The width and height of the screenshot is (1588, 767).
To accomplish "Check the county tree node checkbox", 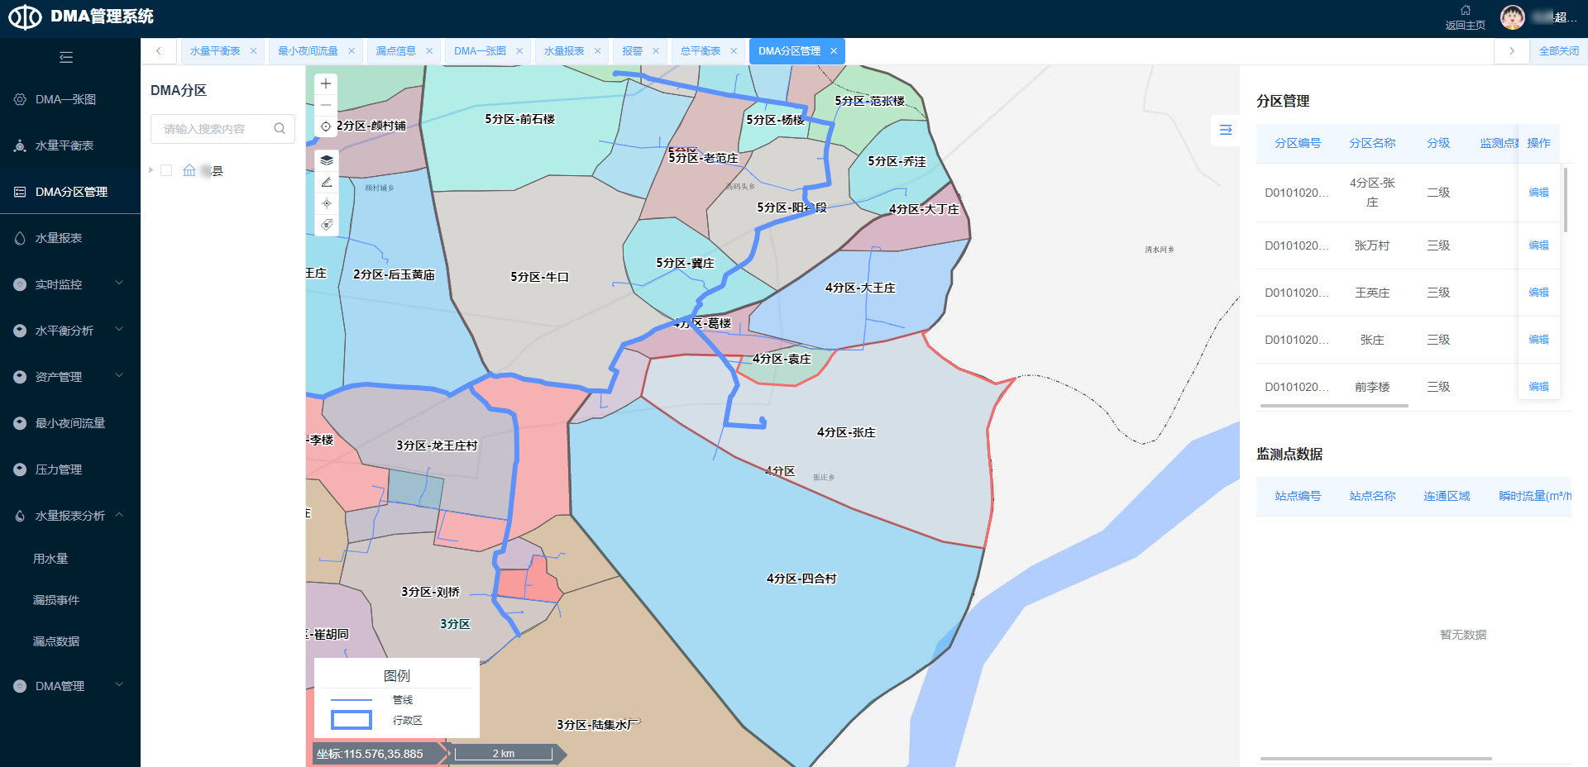I will point(166,170).
